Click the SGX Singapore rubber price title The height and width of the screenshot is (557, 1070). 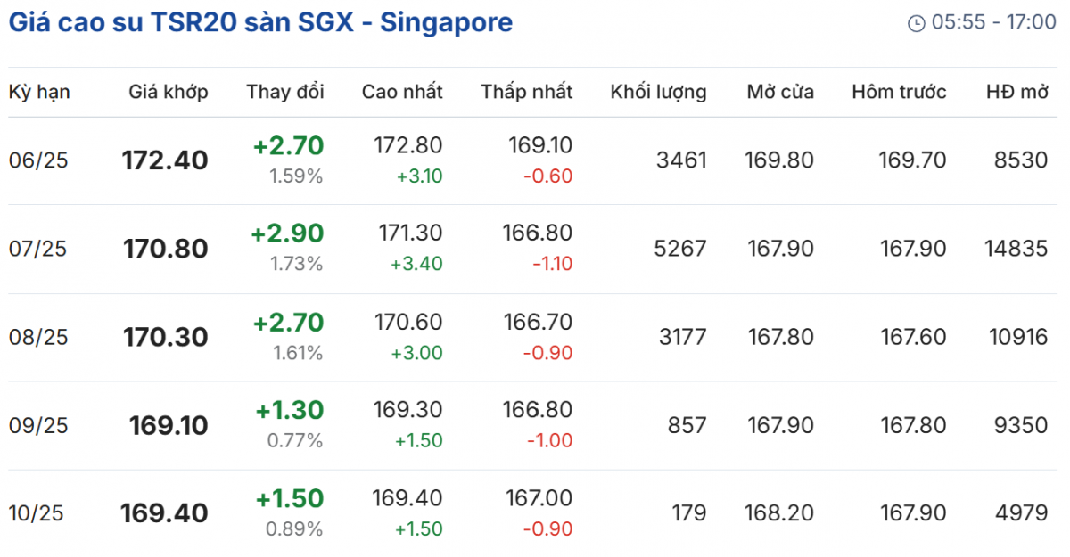click(260, 22)
